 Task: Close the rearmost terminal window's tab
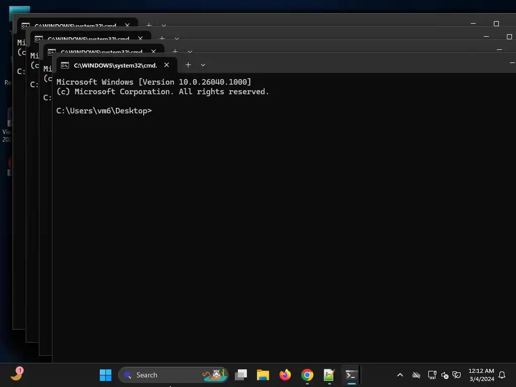tap(127, 25)
